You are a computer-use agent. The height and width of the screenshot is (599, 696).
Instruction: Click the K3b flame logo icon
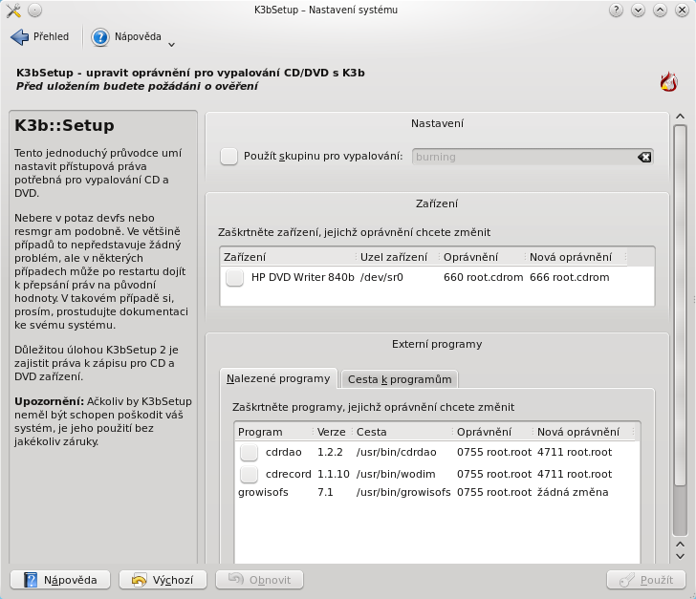(x=668, y=82)
